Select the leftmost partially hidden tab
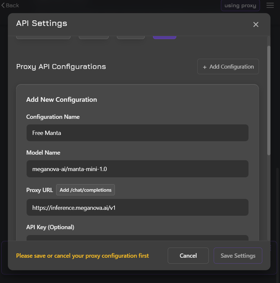 click(x=43, y=37)
